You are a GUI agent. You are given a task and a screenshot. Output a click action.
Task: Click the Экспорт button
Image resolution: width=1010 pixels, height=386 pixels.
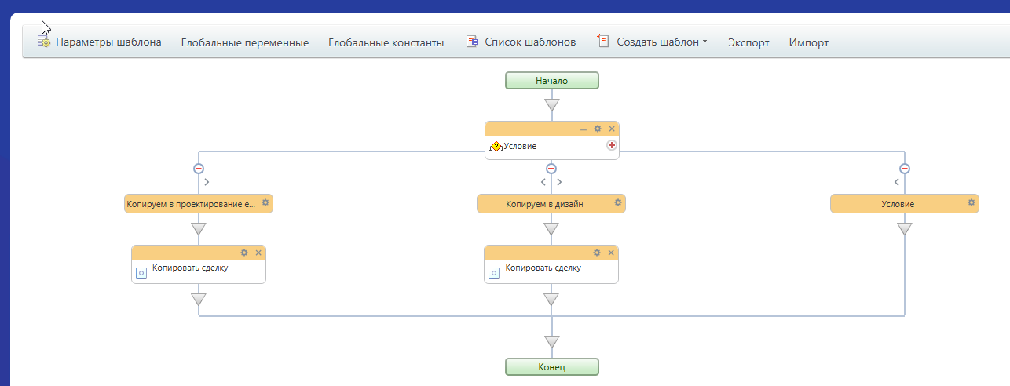(748, 42)
